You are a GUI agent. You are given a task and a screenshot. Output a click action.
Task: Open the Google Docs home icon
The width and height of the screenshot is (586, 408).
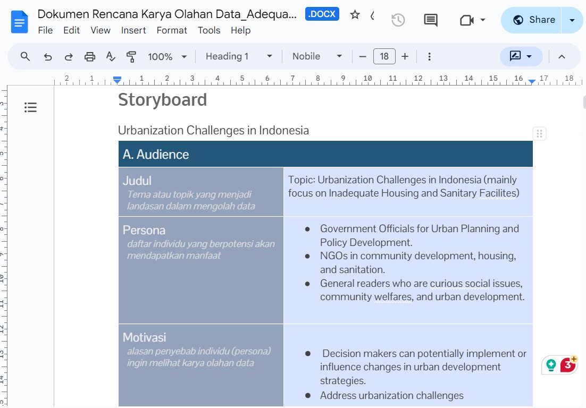coord(20,22)
